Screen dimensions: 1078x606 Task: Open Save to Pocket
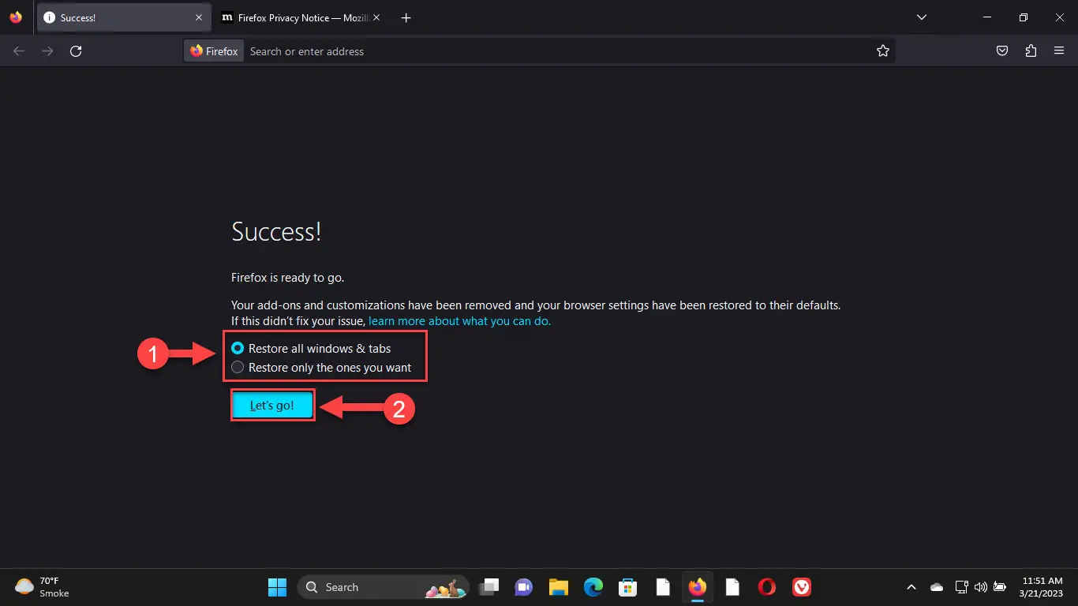1001,51
